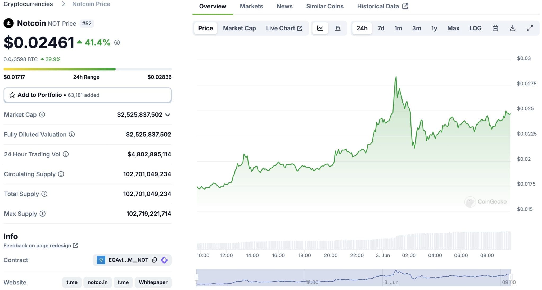Open Feedback on page redesign link

(37, 246)
